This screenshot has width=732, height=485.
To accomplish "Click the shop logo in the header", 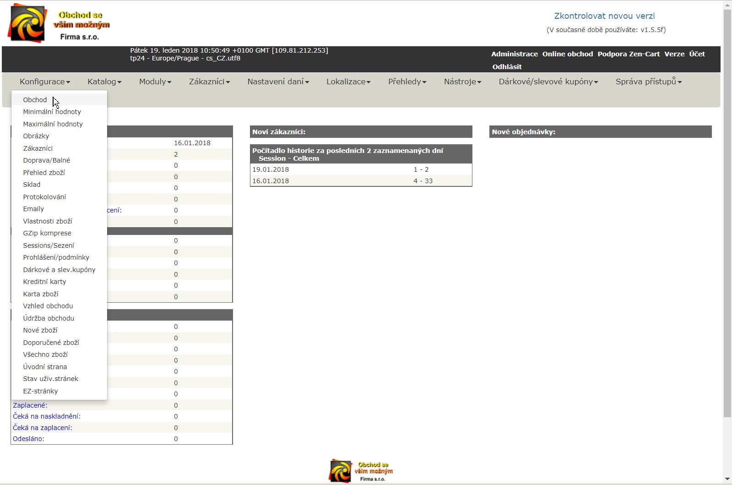I will tap(59, 23).
